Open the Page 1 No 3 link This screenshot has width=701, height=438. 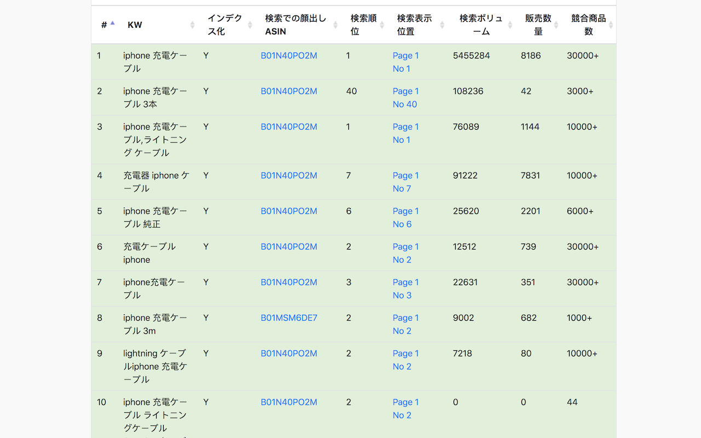406,289
